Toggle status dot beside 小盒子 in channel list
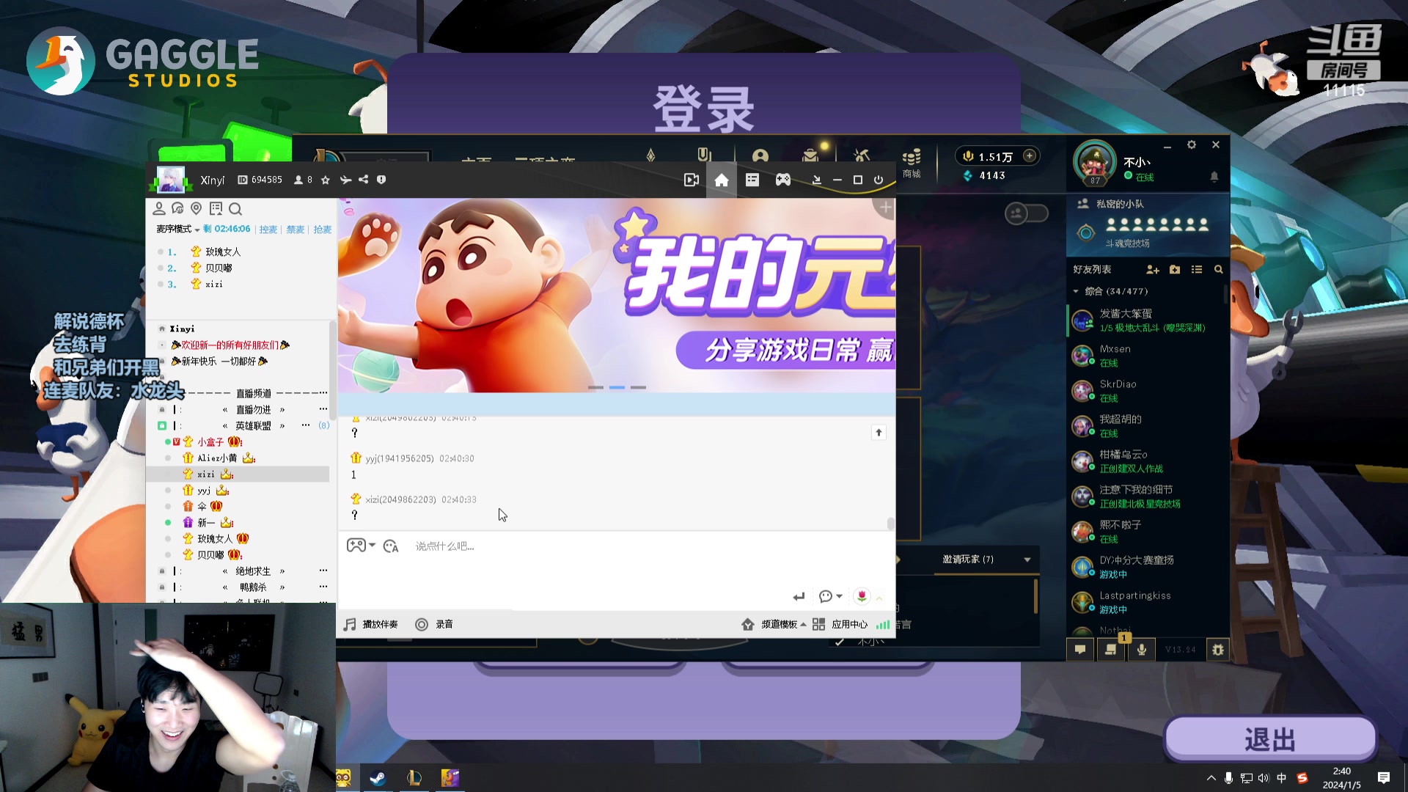The height and width of the screenshot is (792, 1408). (168, 442)
